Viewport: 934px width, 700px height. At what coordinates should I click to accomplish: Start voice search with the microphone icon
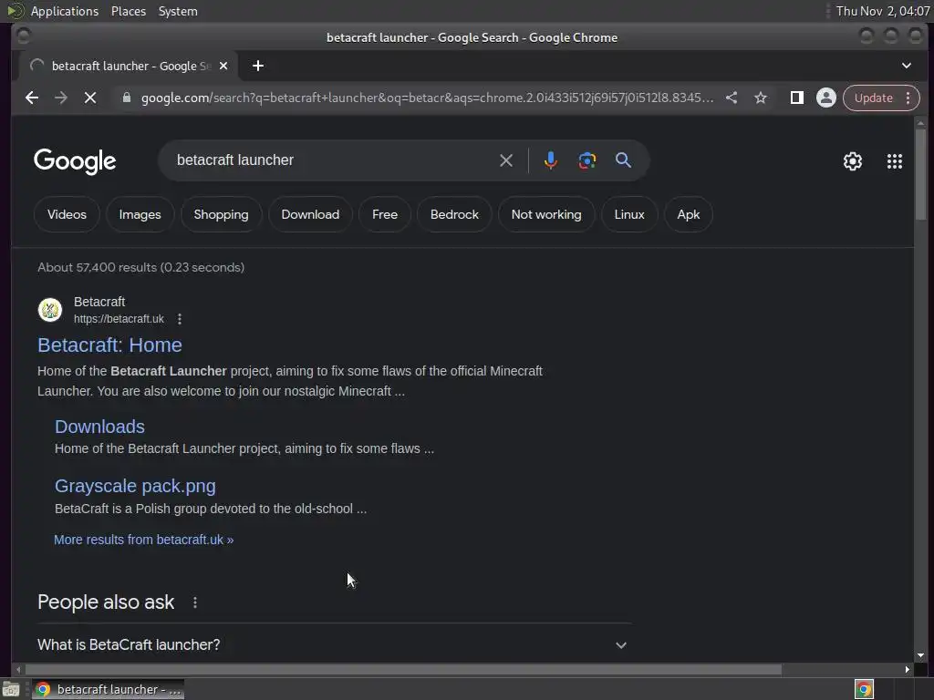point(550,160)
